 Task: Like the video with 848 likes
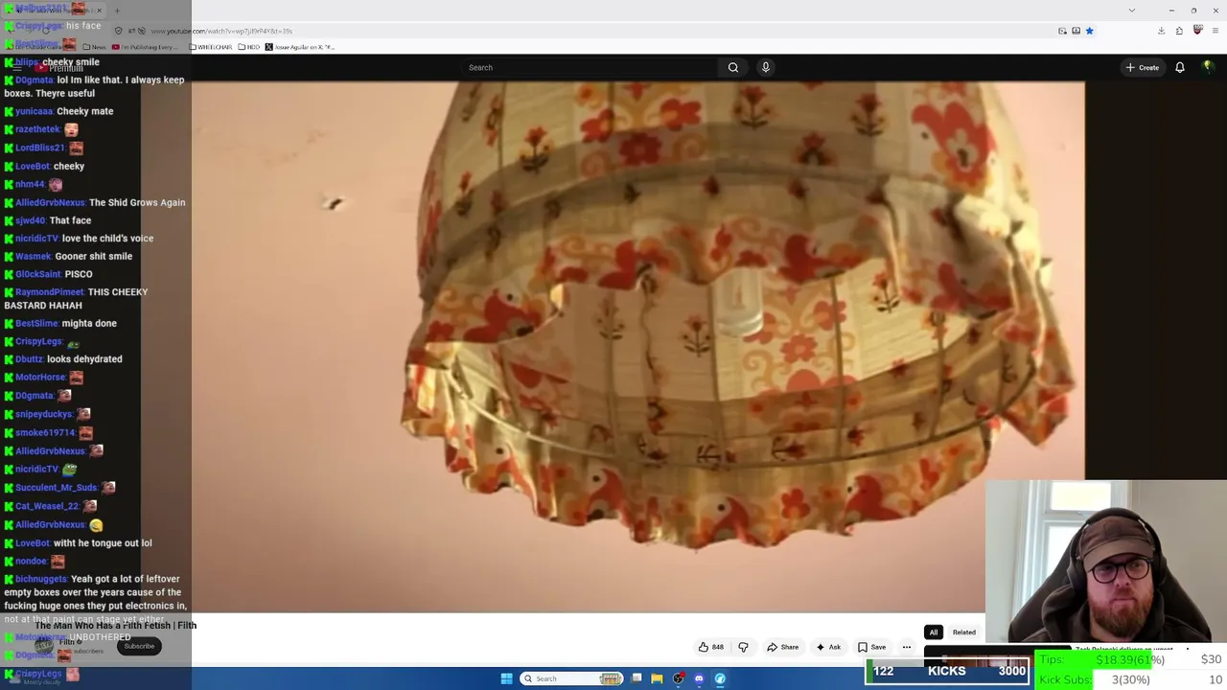click(710, 647)
